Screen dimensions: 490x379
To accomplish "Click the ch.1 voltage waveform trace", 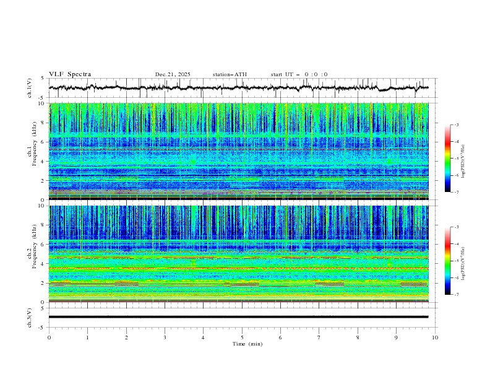I will pyautogui.click(x=238, y=88).
